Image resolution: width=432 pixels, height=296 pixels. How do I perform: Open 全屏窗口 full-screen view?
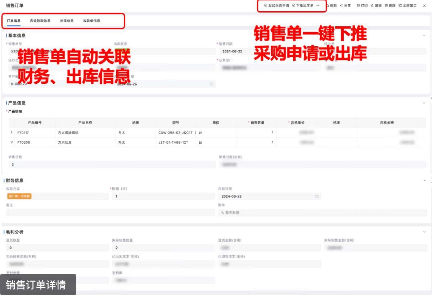click(408, 6)
